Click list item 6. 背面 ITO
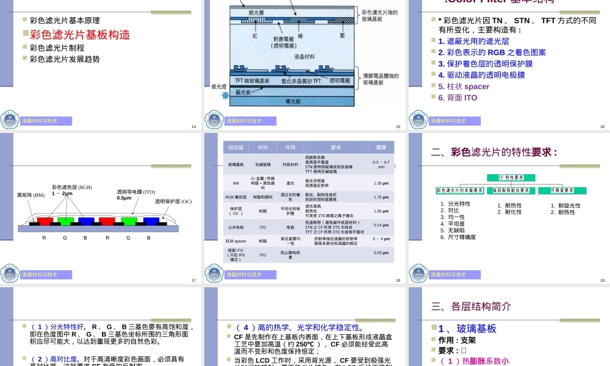610x366 pixels. coord(457,98)
